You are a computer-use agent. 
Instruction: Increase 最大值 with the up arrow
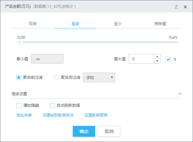pyautogui.click(x=157, y=56)
